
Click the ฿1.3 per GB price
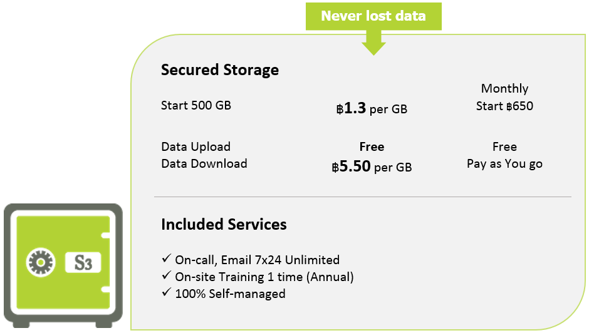point(372,108)
